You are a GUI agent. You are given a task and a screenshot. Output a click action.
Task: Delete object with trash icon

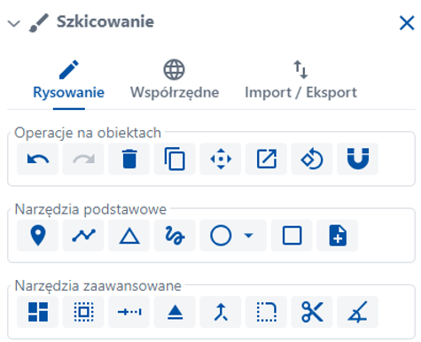(x=129, y=159)
